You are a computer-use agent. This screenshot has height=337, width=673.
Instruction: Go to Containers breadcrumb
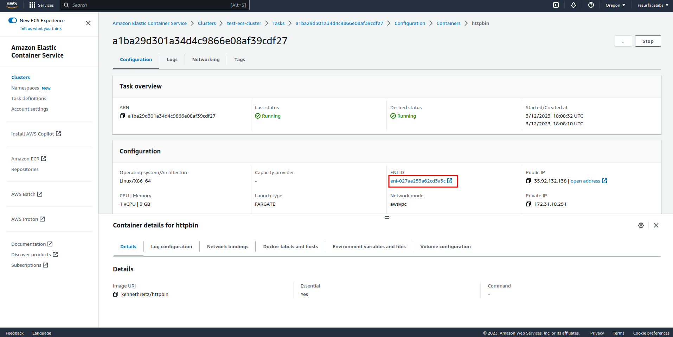pyautogui.click(x=448, y=23)
